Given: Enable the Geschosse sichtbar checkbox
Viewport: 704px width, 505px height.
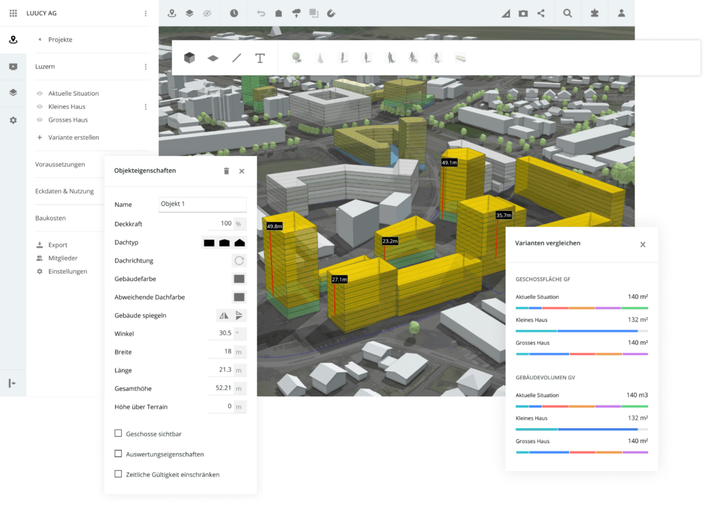Looking at the screenshot, I should [x=118, y=434].
